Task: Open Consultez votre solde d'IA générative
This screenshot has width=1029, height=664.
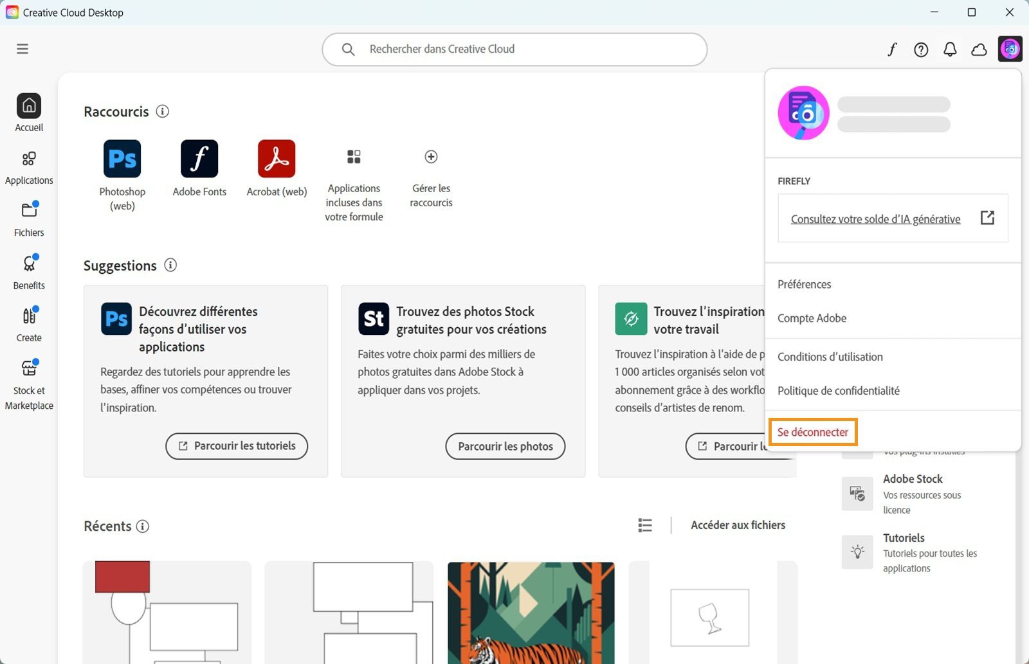Action: point(875,219)
